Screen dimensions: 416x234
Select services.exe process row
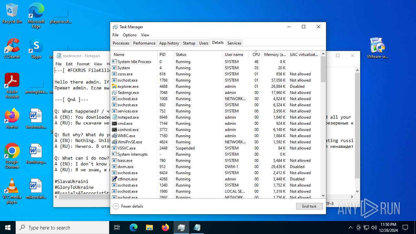click(x=216, y=111)
